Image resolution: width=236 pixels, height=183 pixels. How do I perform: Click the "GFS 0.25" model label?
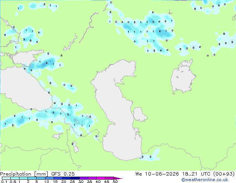pyautogui.click(x=63, y=174)
